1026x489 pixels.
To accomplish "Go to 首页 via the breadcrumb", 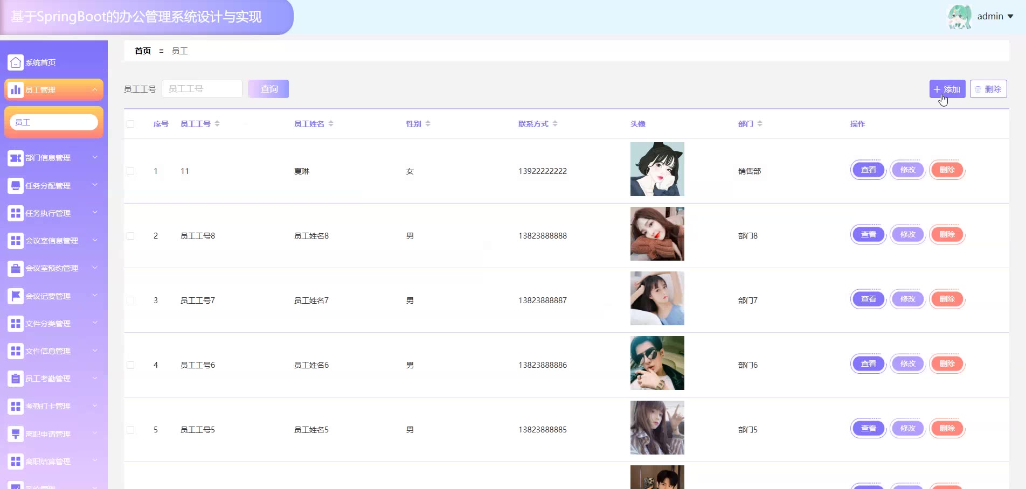I will 143,51.
